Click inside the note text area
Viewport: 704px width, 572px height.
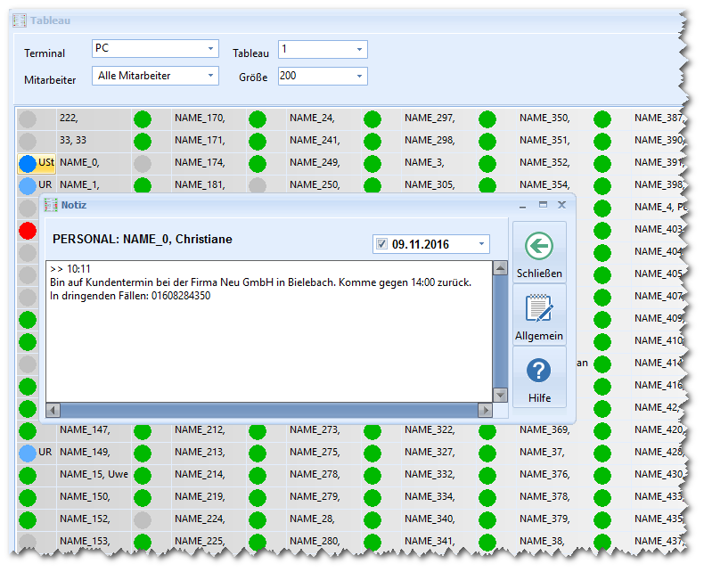(267, 347)
